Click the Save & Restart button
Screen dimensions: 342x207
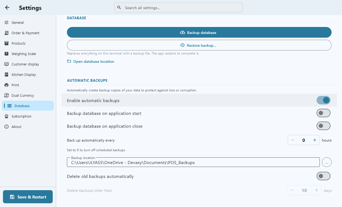coord(28,197)
